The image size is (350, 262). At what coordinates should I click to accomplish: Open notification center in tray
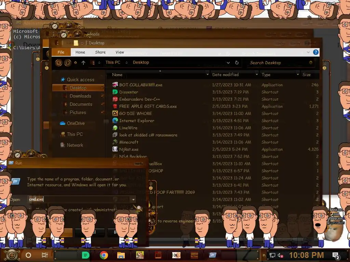pyautogui.click(x=336, y=256)
